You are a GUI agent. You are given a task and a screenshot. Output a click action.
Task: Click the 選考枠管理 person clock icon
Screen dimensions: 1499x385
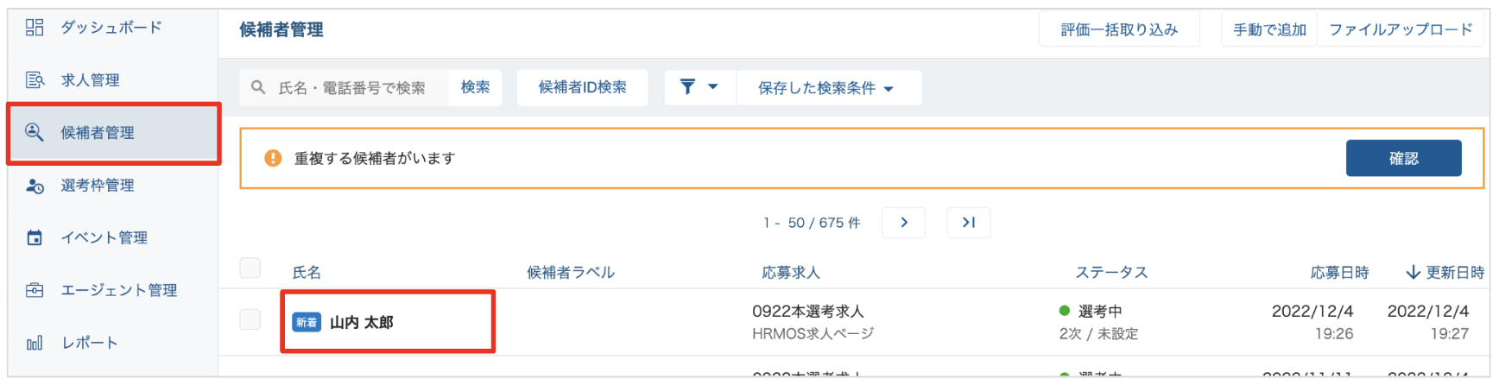35,186
